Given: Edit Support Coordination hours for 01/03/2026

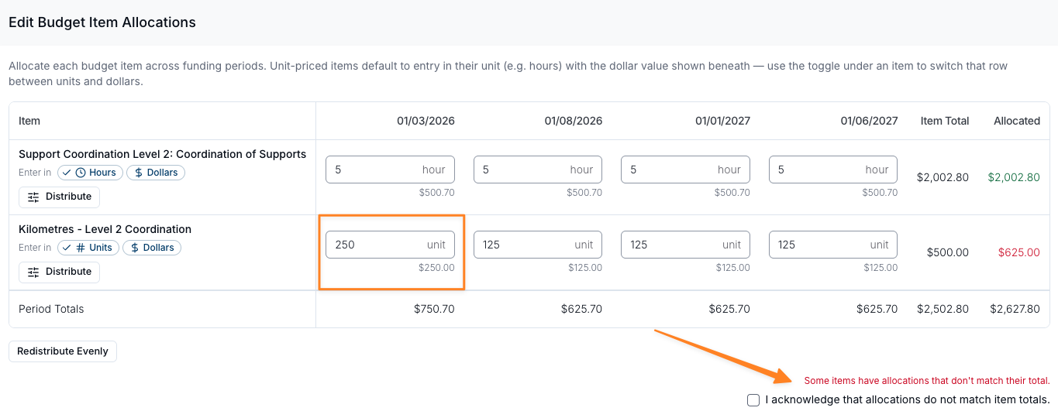Looking at the screenshot, I should click(390, 170).
